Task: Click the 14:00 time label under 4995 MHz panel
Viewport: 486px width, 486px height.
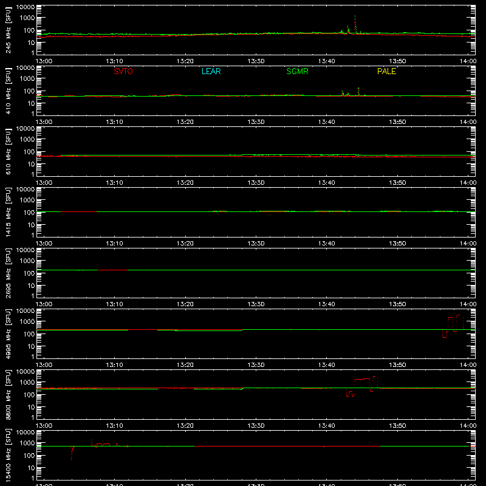Action: (x=468, y=365)
